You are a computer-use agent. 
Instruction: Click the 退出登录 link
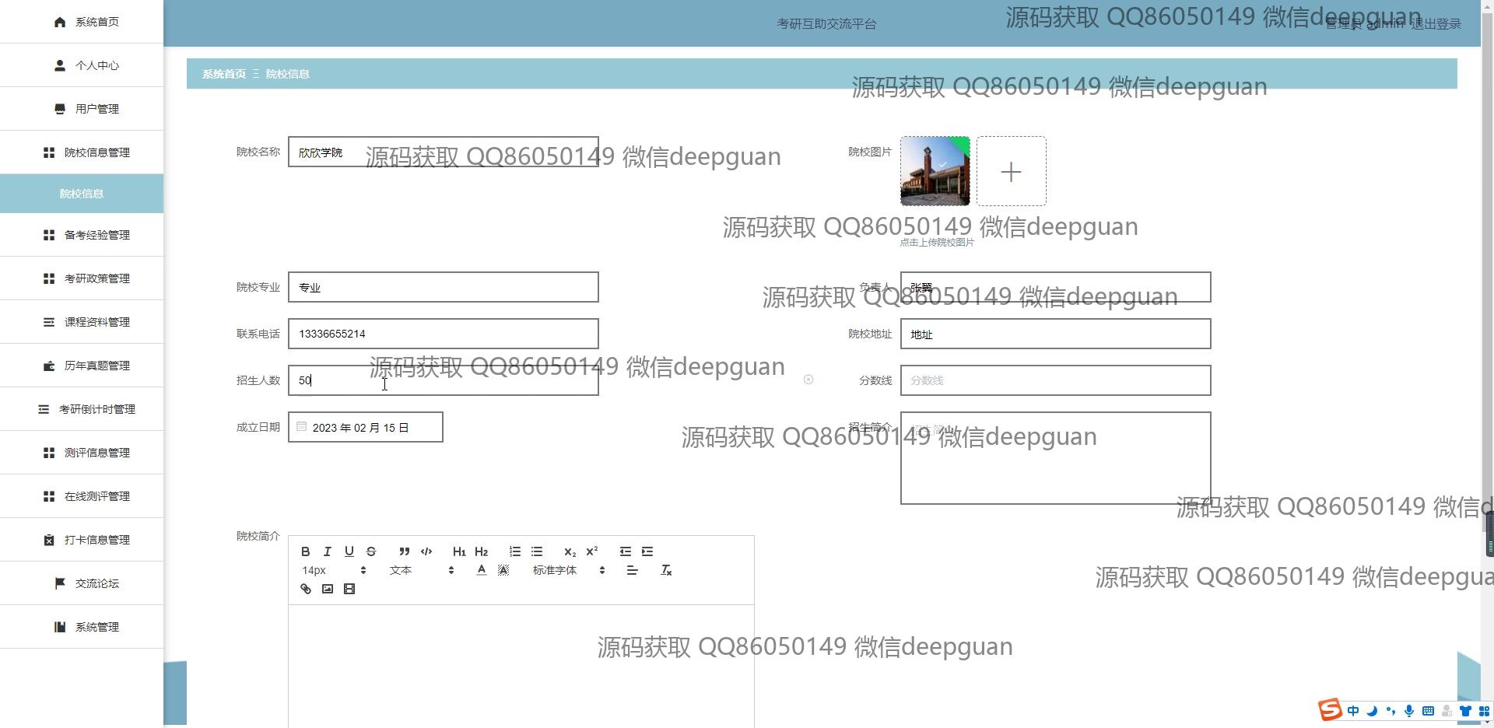coord(1436,24)
